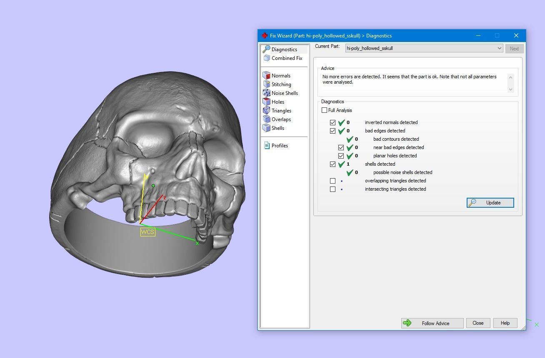This screenshot has height=358, width=545.
Task: Open the Current Part dropdown
Action: click(x=424, y=48)
